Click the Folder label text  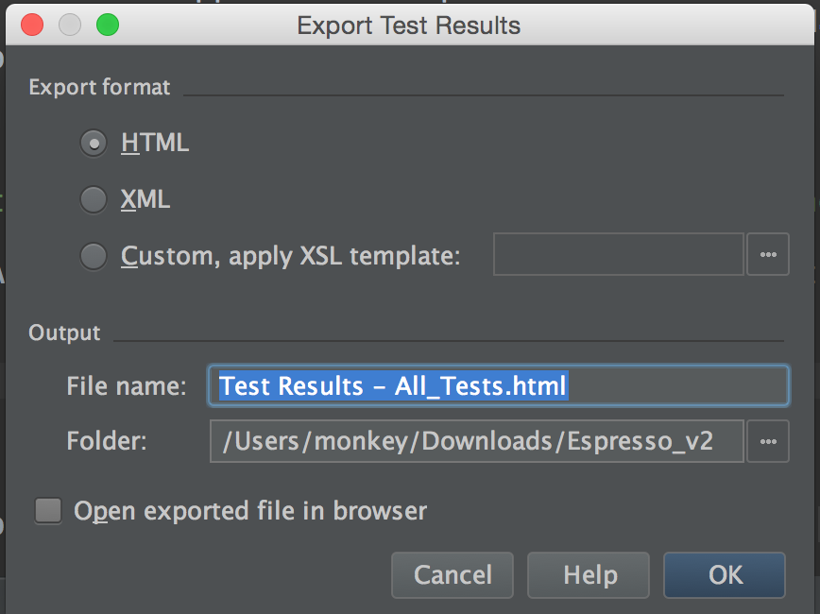point(106,441)
